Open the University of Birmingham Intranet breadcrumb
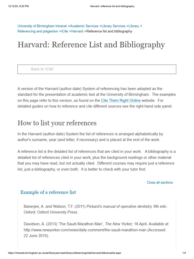This screenshot has height=259, width=194. 42,26
